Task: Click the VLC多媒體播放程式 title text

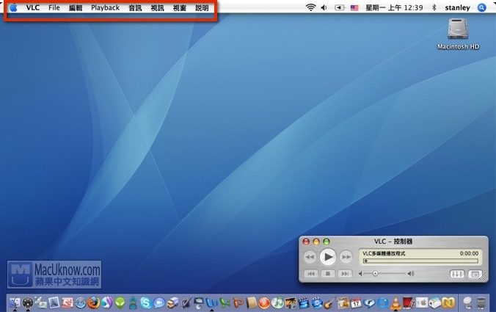Action: (x=384, y=253)
